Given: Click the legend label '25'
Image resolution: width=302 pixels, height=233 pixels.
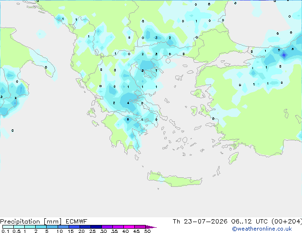Looking at the screenshot, I should pos(92,231).
